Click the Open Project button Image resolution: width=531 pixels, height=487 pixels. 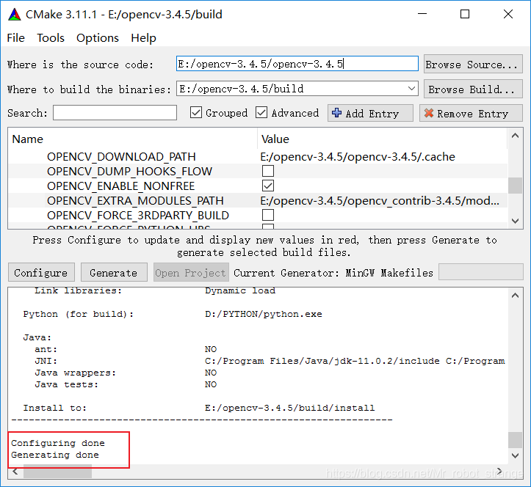[x=191, y=272]
